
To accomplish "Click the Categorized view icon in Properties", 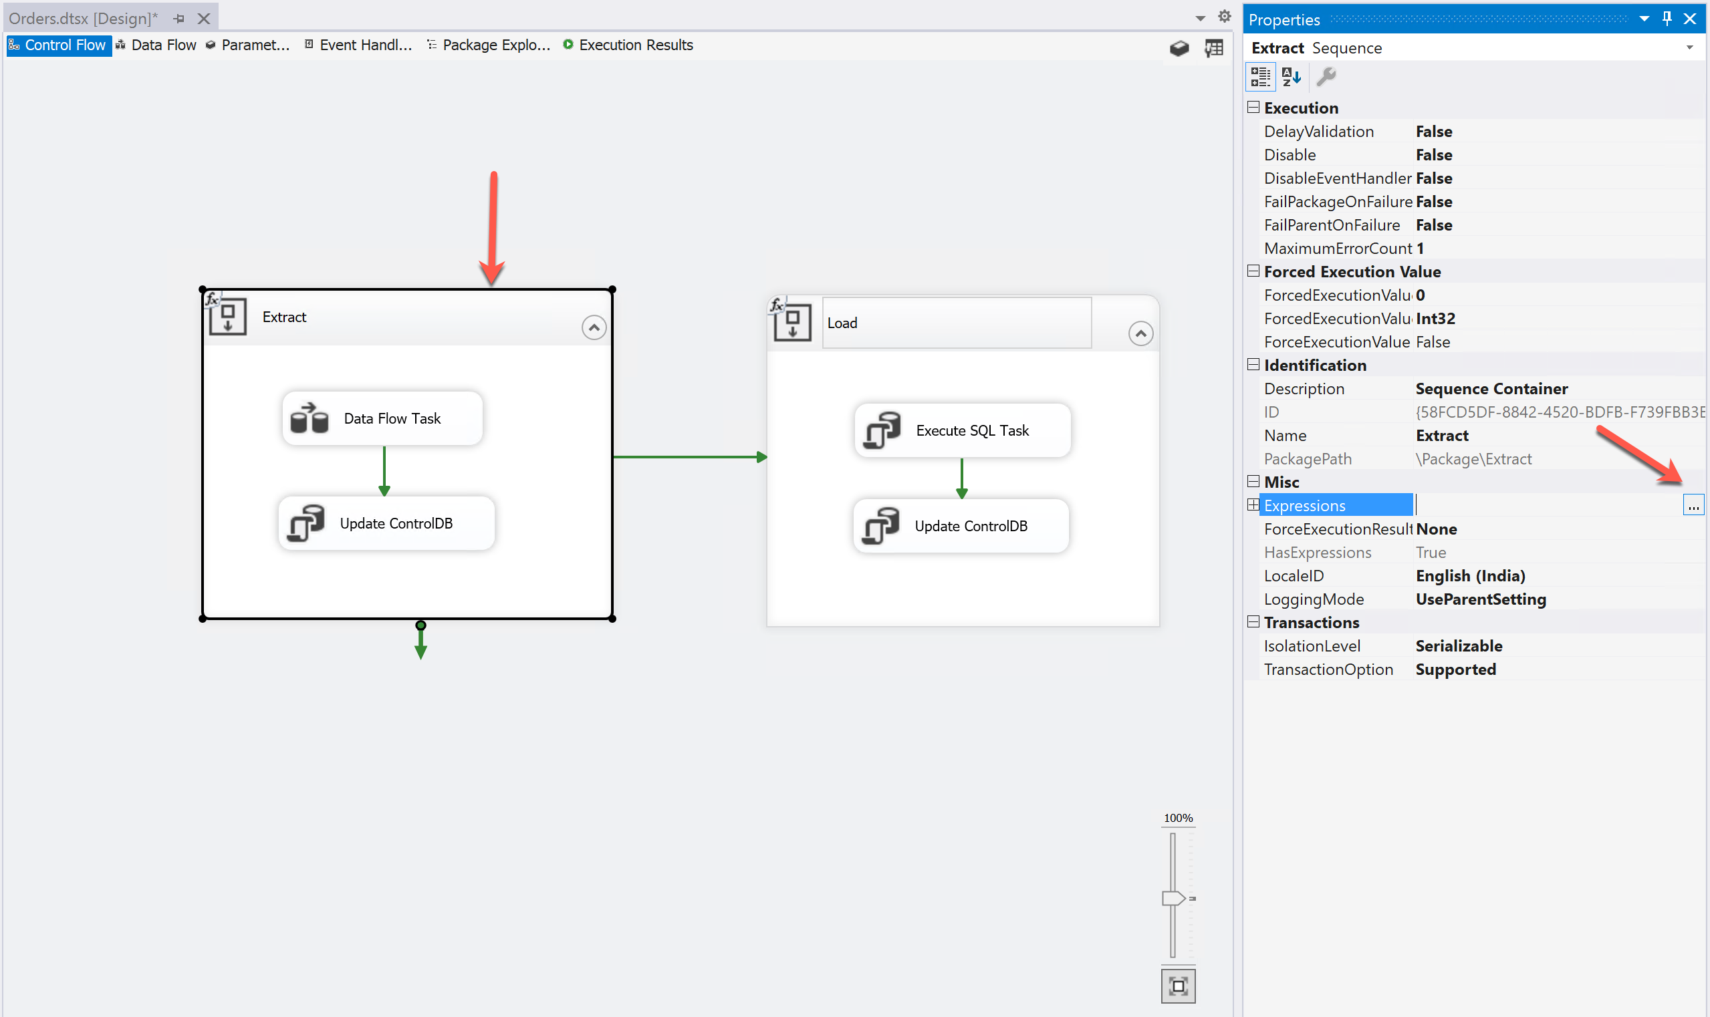I will [1260, 77].
